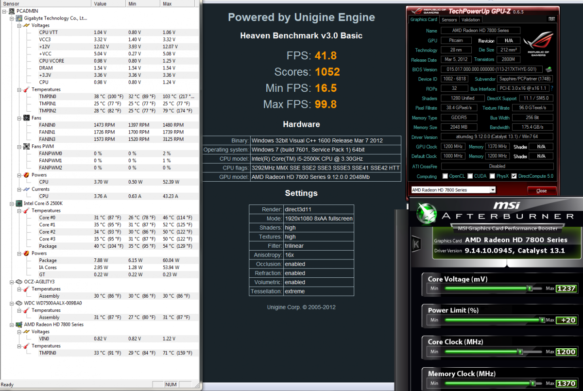Collapse the PCADMIN root node
This screenshot has width=583, height=391.
pos(4,11)
